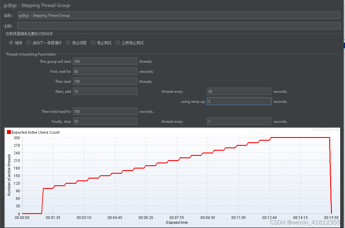Choose 启动下一进程循环 option
Image resolution: width=345 pixels, height=228 pixels.
(x=28, y=42)
